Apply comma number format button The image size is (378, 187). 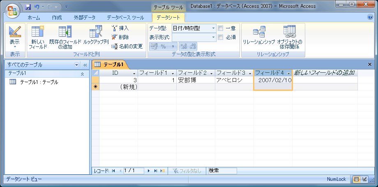tap(173, 46)
